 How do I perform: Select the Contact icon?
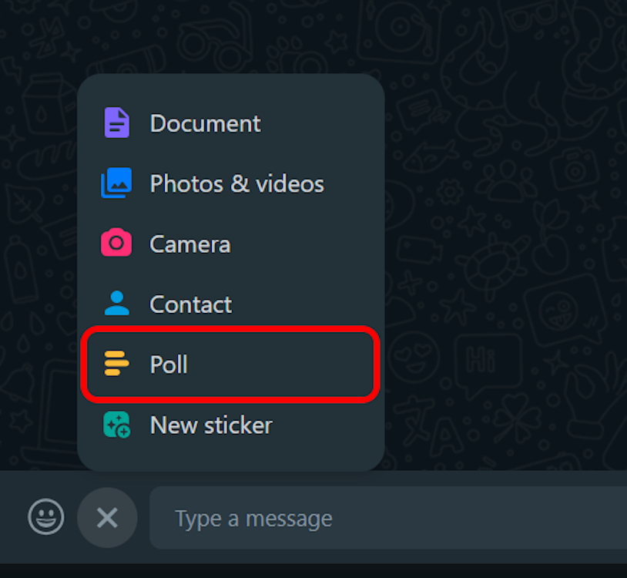click(x=116, y=304)
